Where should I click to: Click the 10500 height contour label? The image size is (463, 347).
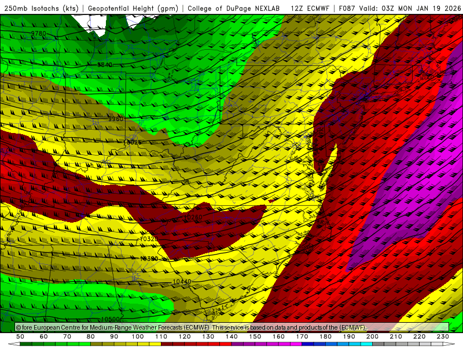click(111, 319)
